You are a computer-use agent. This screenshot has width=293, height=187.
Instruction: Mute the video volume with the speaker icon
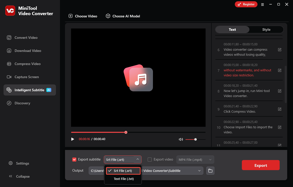pyautogui.click(x=181, y=139)
